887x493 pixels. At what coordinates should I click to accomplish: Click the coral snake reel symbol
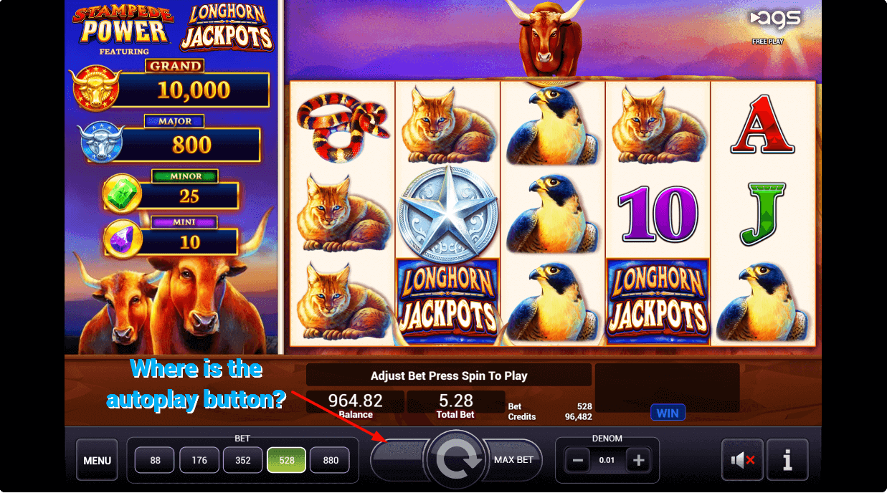[x=343, y=126]
